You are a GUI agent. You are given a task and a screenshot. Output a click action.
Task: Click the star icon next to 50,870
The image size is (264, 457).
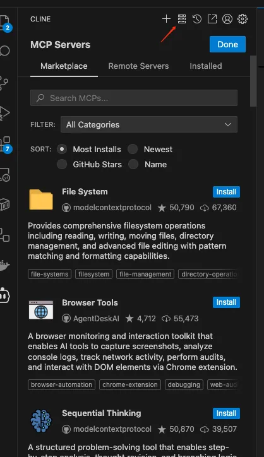click(x=162, y=429)
